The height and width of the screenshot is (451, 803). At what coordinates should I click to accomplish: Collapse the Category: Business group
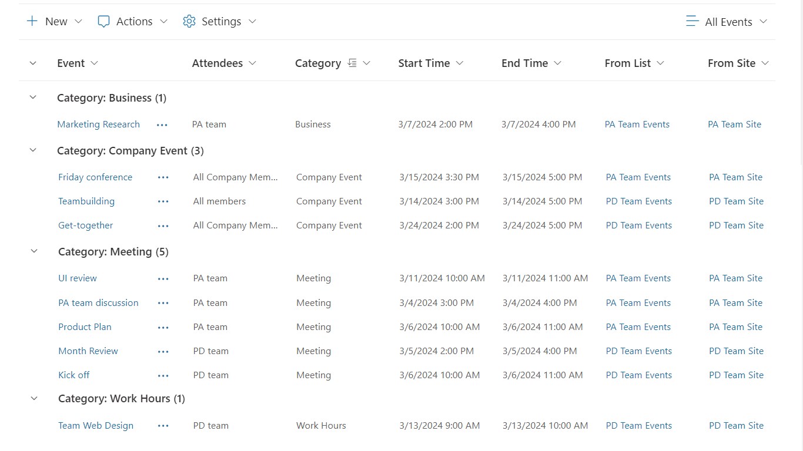coord(33,98)
